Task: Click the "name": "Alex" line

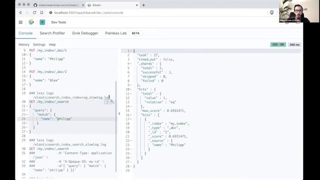Action: (46, 80)
